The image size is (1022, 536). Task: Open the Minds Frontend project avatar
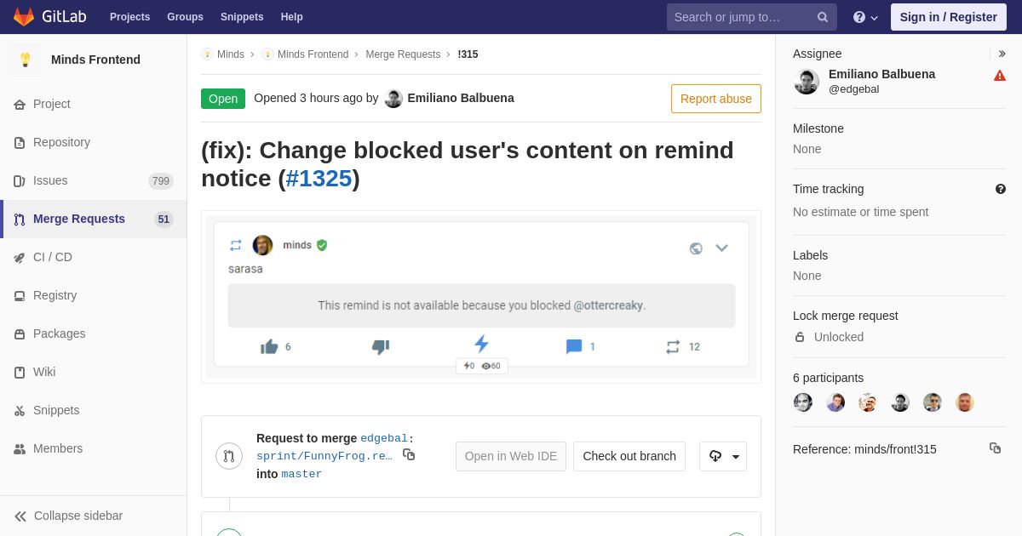pos(26,60)
